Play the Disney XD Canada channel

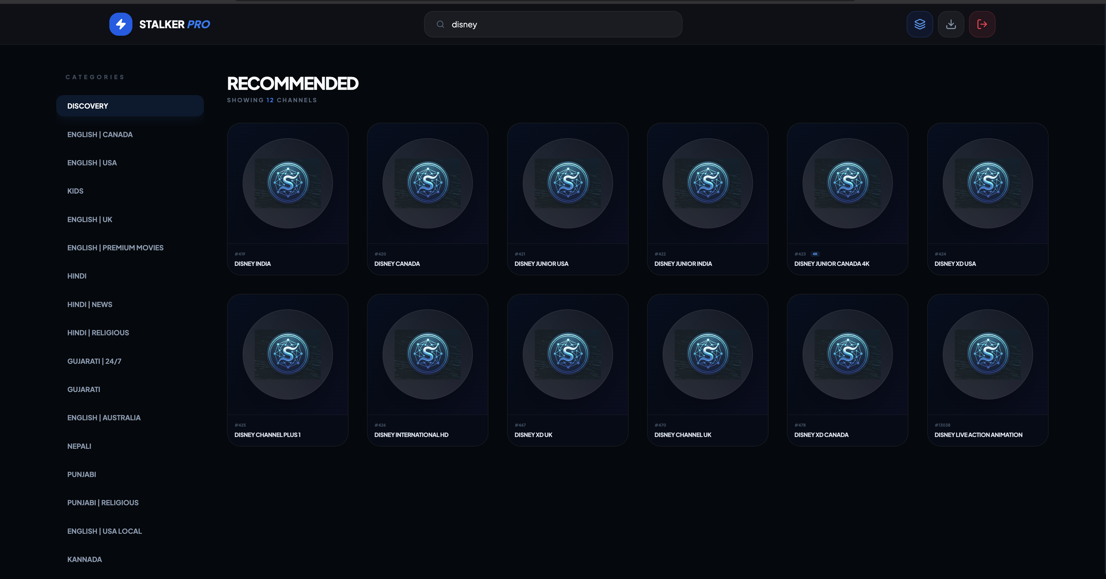848,370
